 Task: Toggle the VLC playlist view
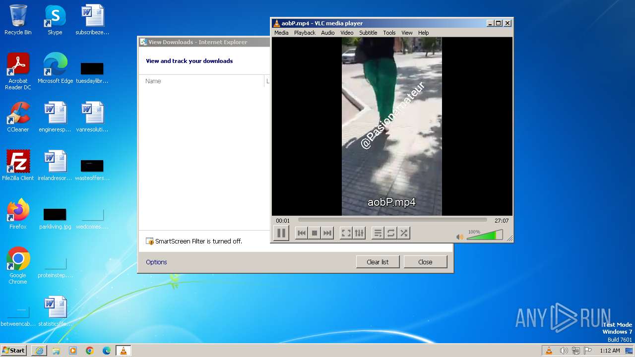coord(378,233)
